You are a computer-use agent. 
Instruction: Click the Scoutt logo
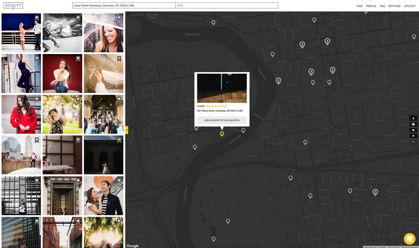click(x=13, y=6)
